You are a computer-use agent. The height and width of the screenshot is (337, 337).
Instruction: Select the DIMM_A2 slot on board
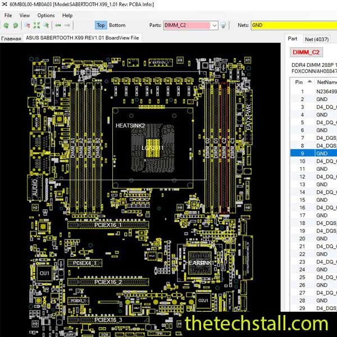coord(81,148)
